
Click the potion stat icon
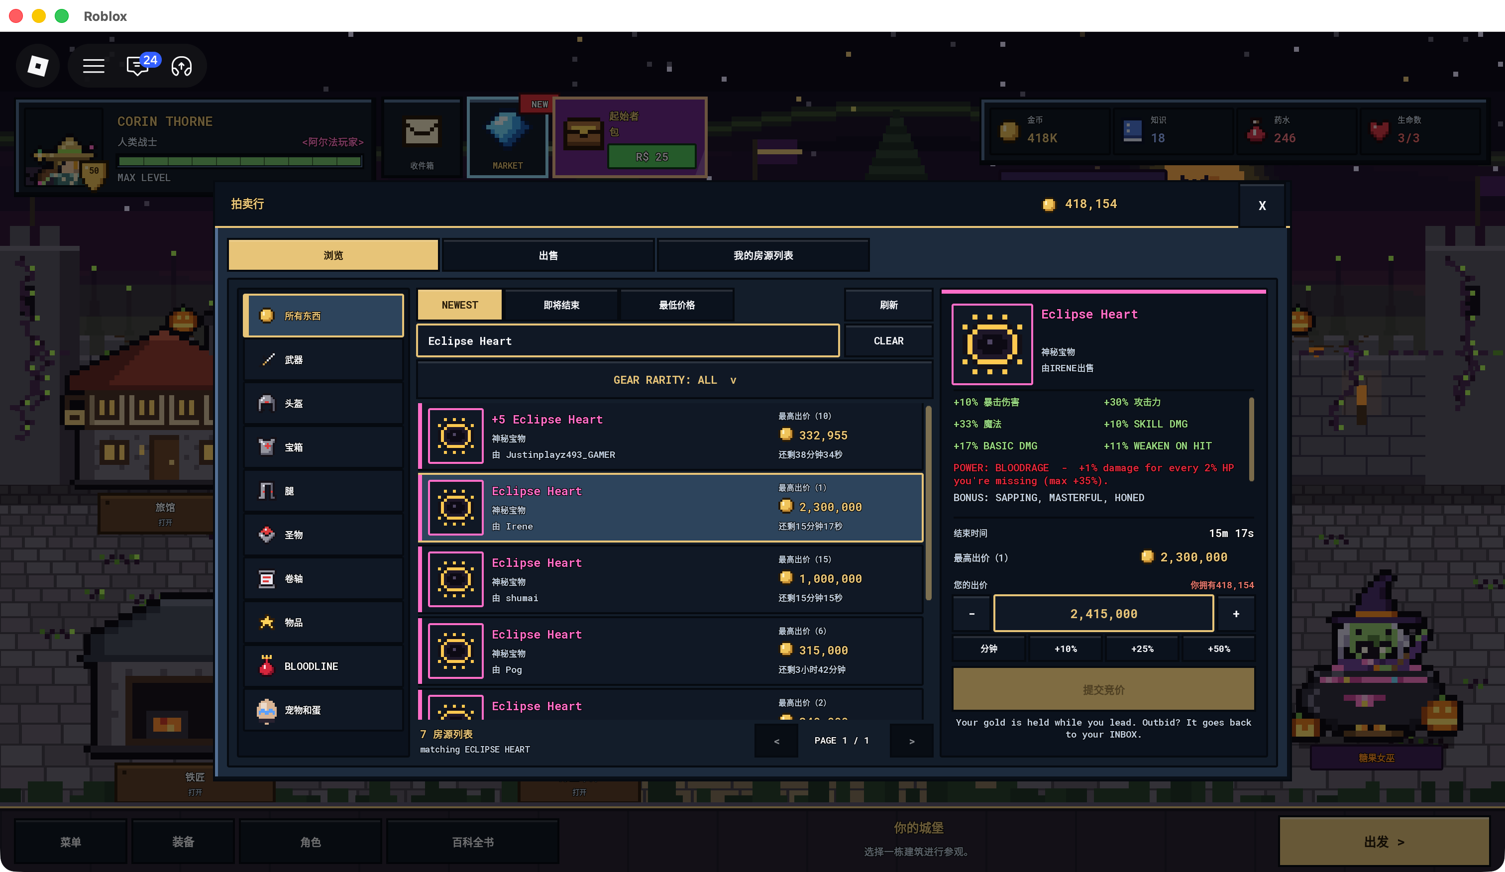(1255, 131)
